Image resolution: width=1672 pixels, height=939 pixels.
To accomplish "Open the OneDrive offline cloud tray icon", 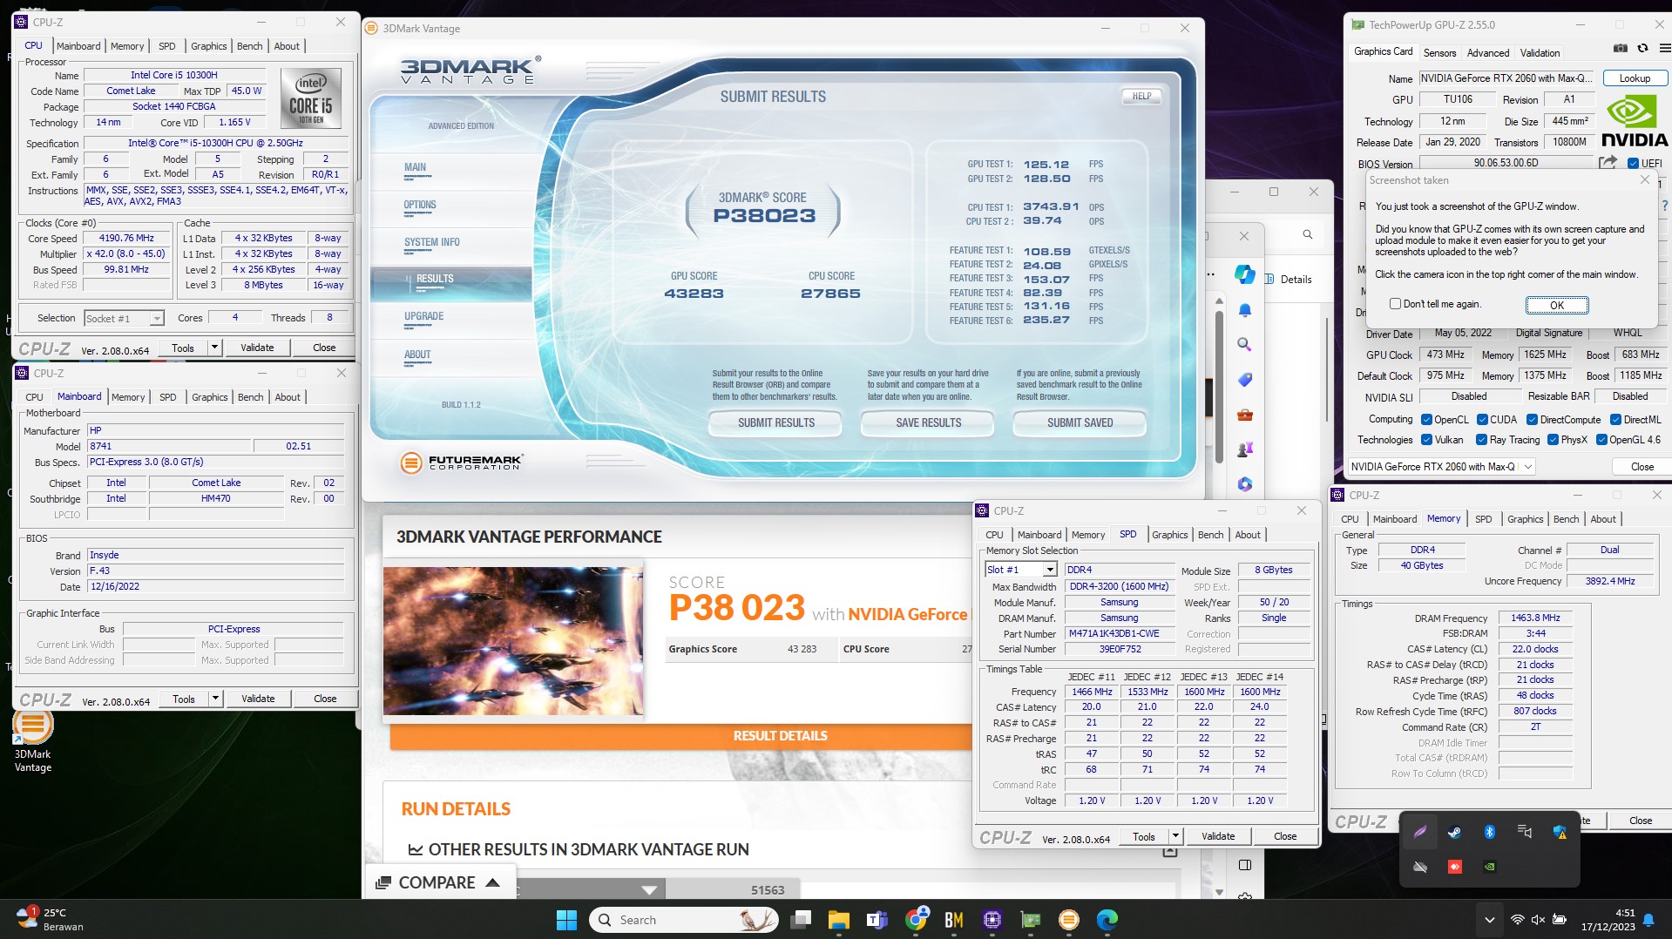I will pos(1419,867).
